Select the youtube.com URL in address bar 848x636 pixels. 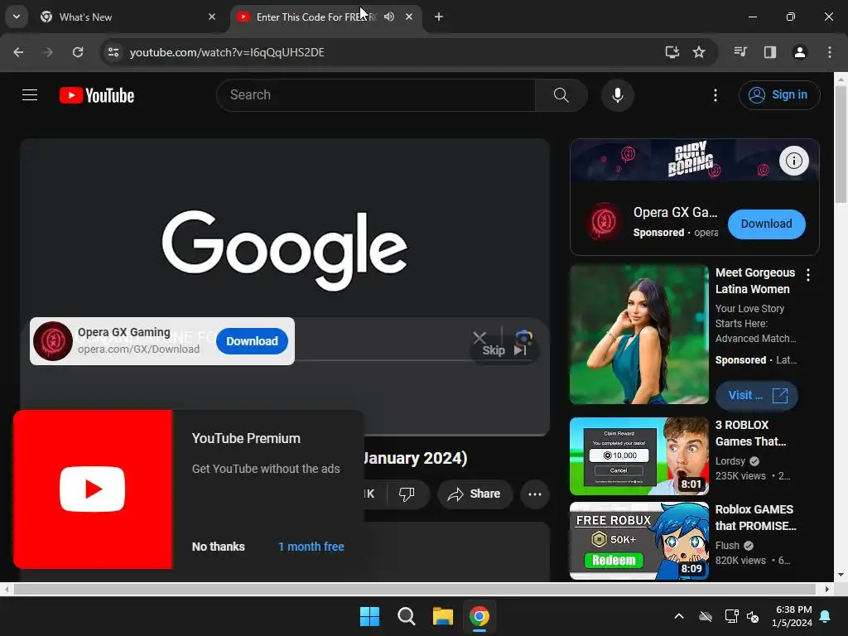227,52
